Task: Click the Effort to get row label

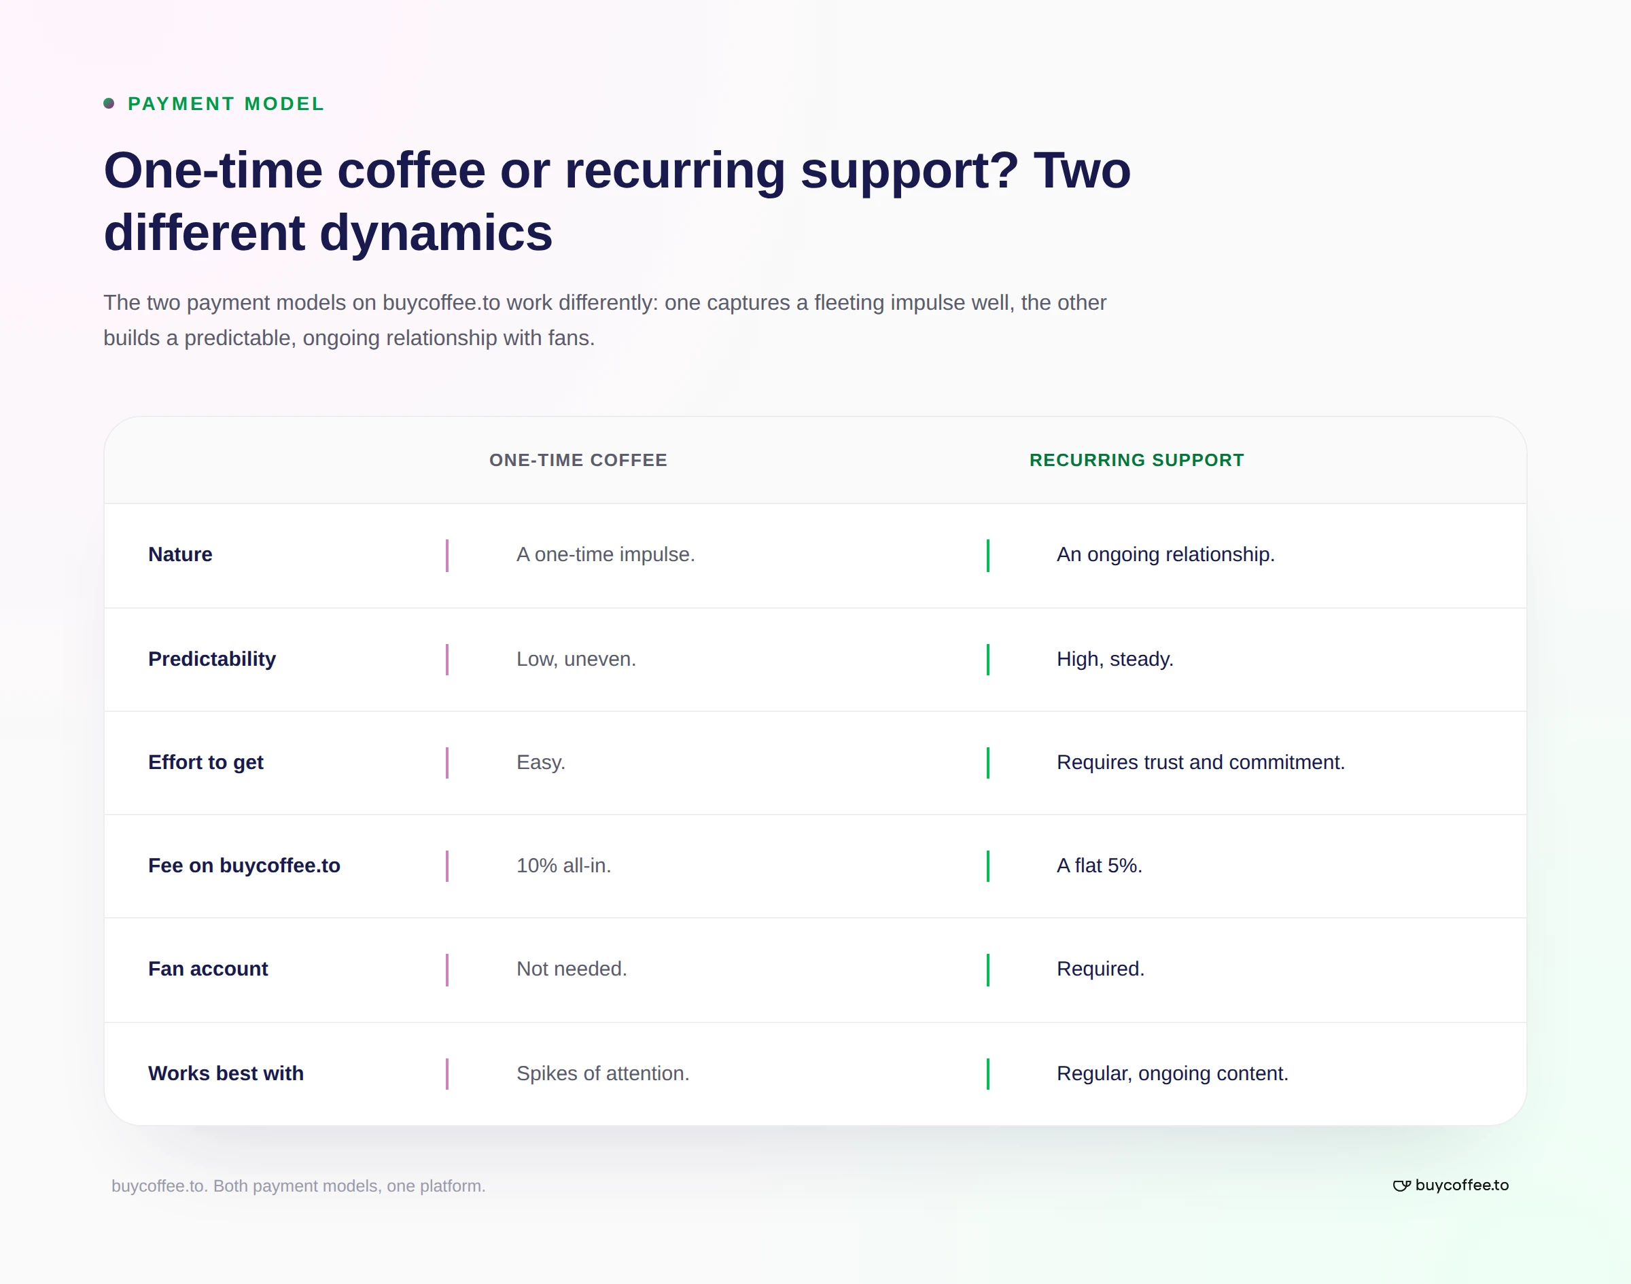Action: (206, 762)
